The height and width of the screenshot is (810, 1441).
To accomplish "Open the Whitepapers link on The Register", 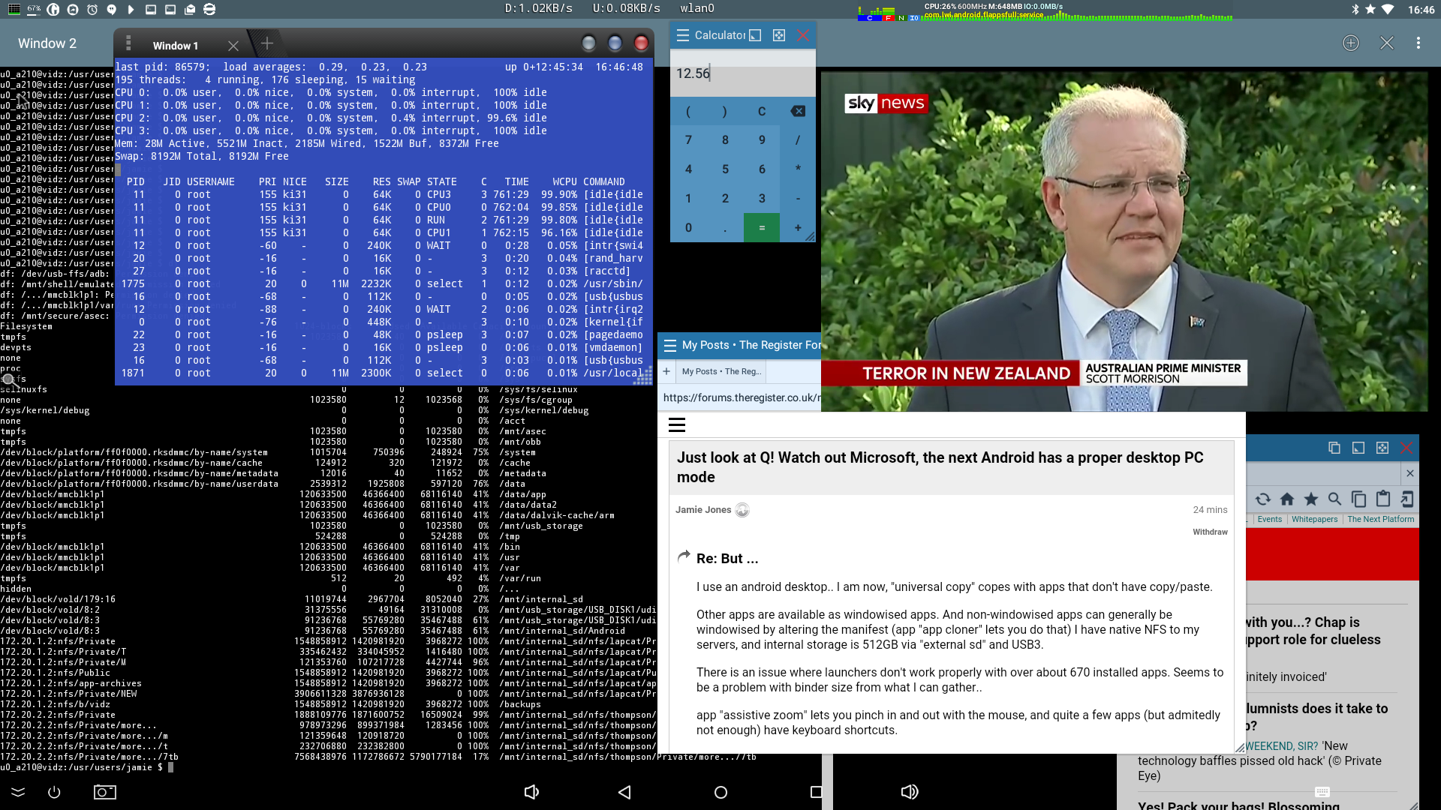I will click(x=1315, y=519).
